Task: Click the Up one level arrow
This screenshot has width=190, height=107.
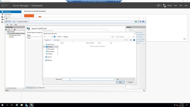Action: pos(52,37)
